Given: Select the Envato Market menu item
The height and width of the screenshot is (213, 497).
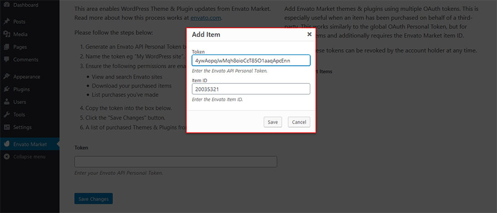Looking at the screenshot, I should 30,144.
